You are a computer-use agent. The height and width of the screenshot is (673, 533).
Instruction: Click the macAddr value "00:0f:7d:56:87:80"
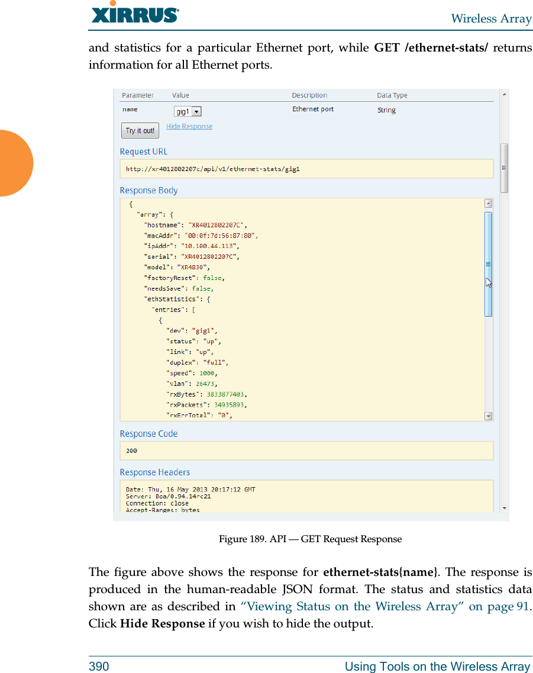tap(219, 236)
